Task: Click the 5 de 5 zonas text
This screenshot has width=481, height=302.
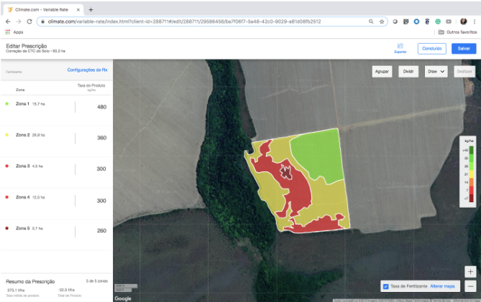Action: (x=96, y=281)
